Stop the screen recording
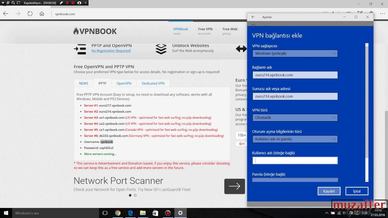The width and height of the screenshot is (388, 218). coord(73,3)
